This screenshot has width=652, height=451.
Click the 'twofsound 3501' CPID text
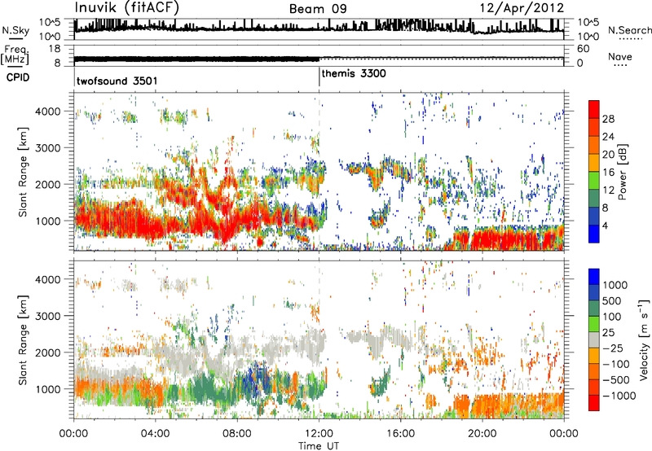117,81
